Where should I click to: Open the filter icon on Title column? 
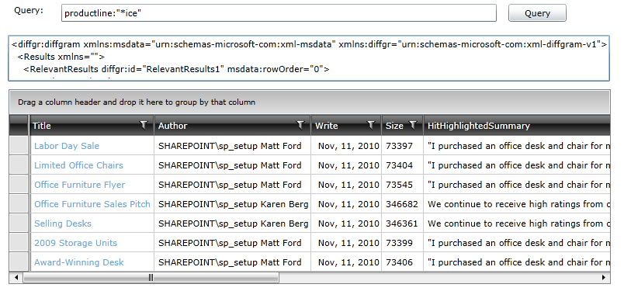tap(144, 126)
